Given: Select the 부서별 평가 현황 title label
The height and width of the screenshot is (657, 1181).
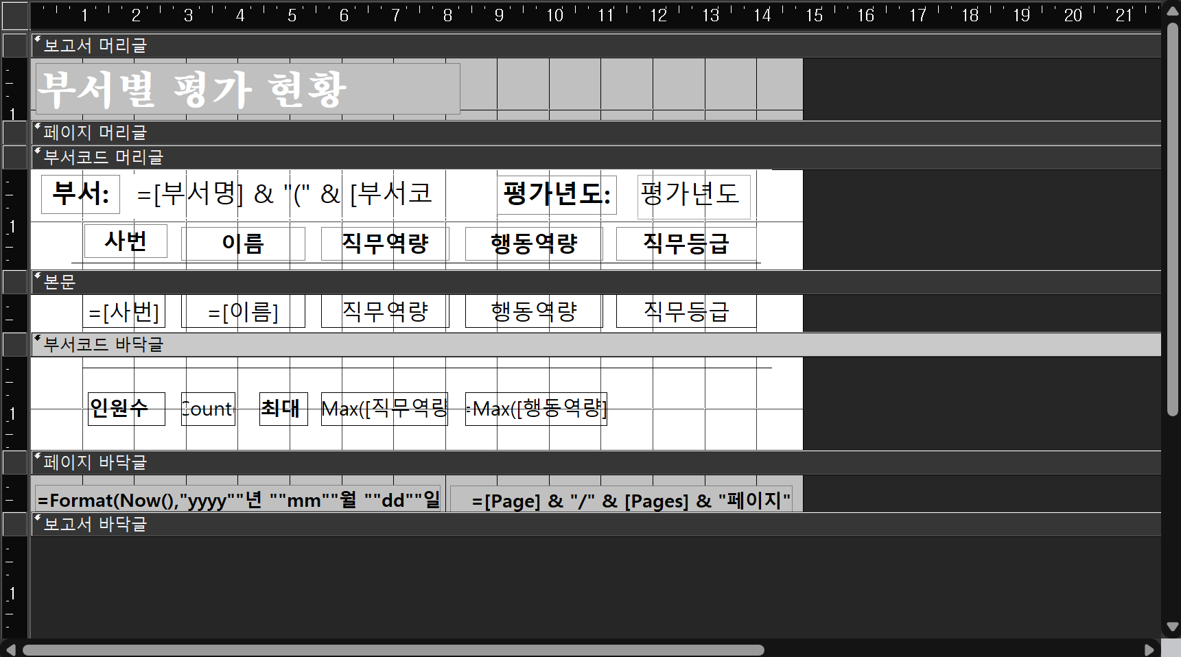Looking at the screenshot, I should [248, 89].
